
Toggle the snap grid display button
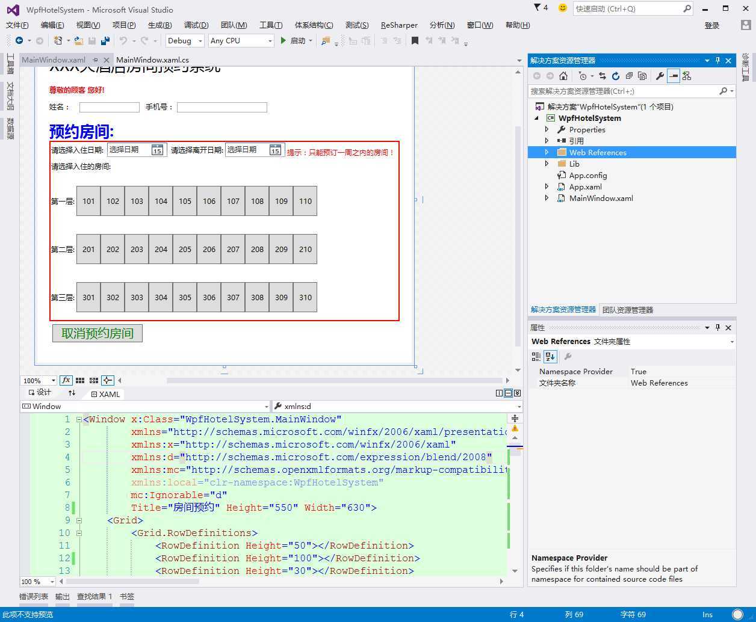[x=80, y=380]
